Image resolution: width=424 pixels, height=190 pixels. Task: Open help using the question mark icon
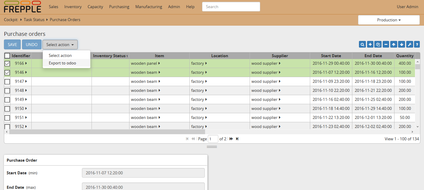[417, 44]
